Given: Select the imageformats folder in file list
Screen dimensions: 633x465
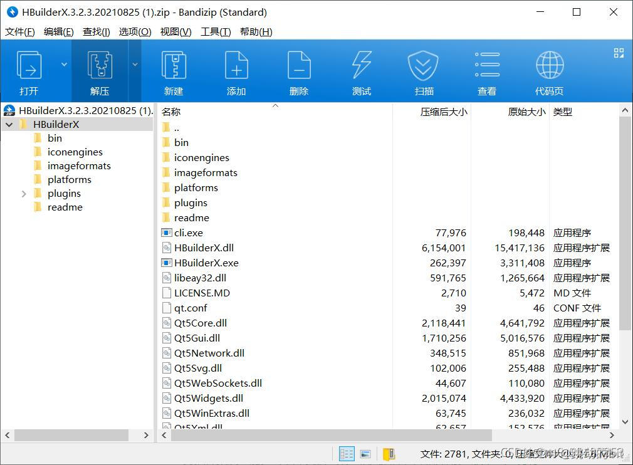Looking at the screenshot, I should tap(199, 173).
